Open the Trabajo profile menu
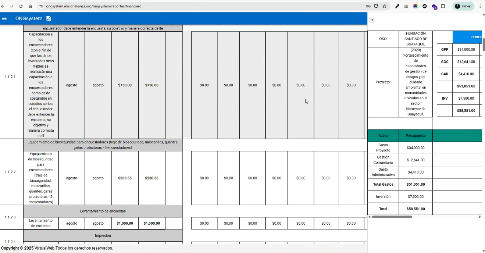Image resolution: width=485 pixels, height=253 pixels. (x=463, y=6)
